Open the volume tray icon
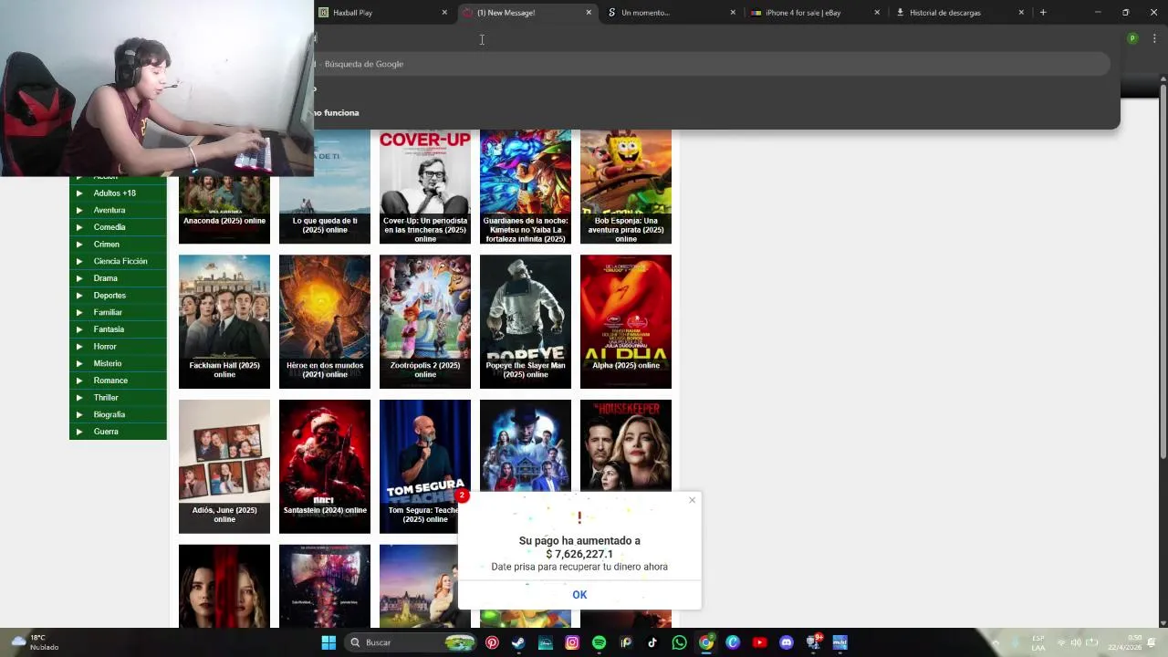This screenshot has width=1168, height=657. point(1076,642)
